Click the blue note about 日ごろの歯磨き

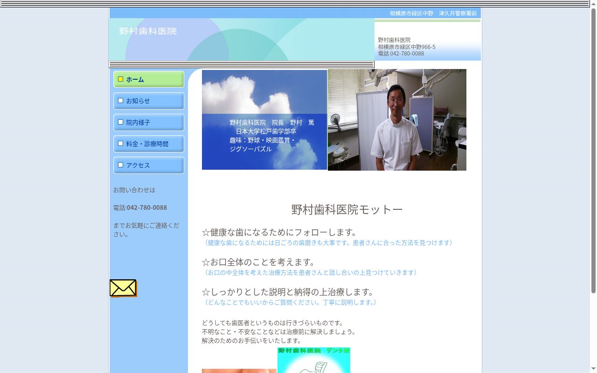[x=329, y=242]
